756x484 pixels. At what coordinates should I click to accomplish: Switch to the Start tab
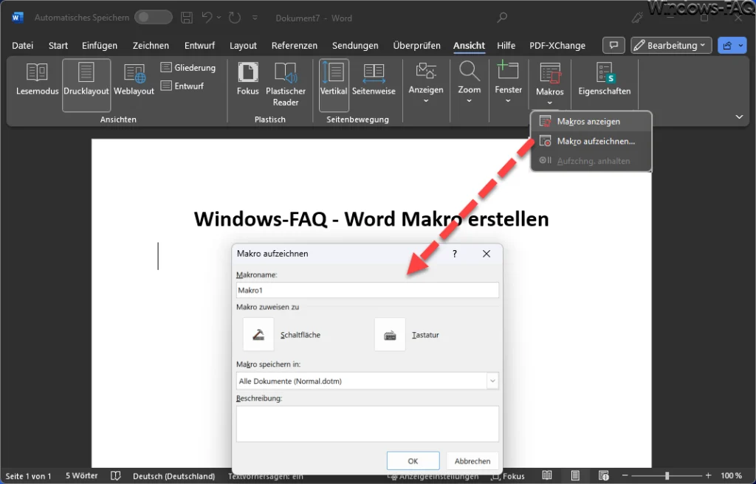coord(58,45)
